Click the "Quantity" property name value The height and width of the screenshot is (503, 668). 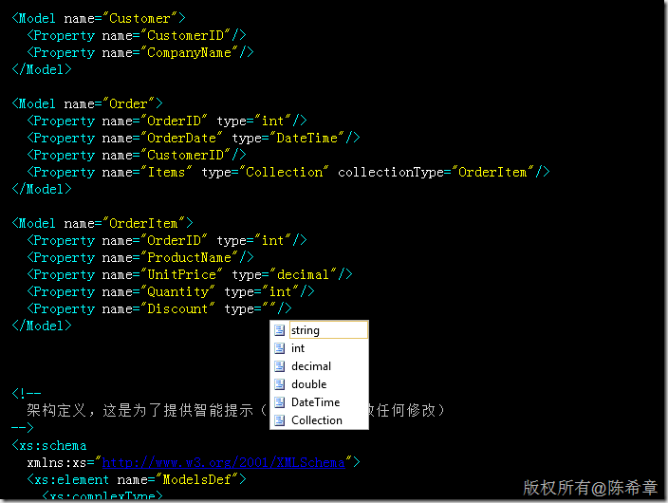click(177, 291)
